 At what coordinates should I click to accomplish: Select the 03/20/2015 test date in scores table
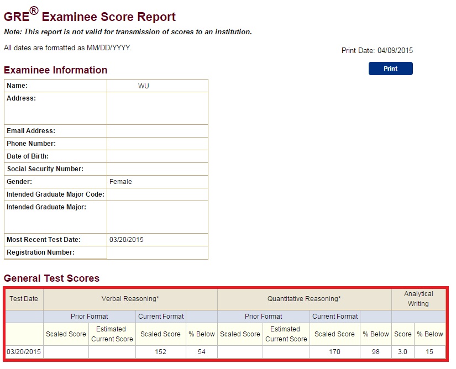click(x=24, y=352)
